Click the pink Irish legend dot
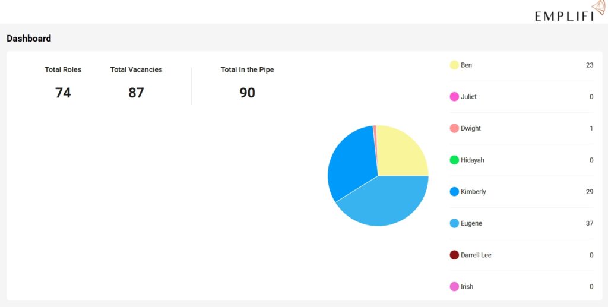 click(x=454, y=287)
